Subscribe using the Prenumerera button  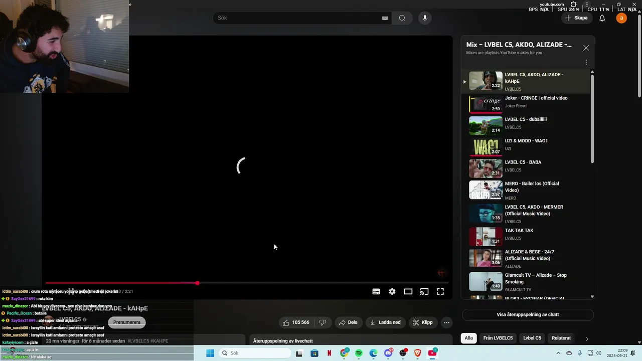(127, 322)
